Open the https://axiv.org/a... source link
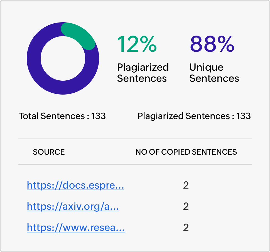Screen dimensions: 270x252 pos(73,206)
